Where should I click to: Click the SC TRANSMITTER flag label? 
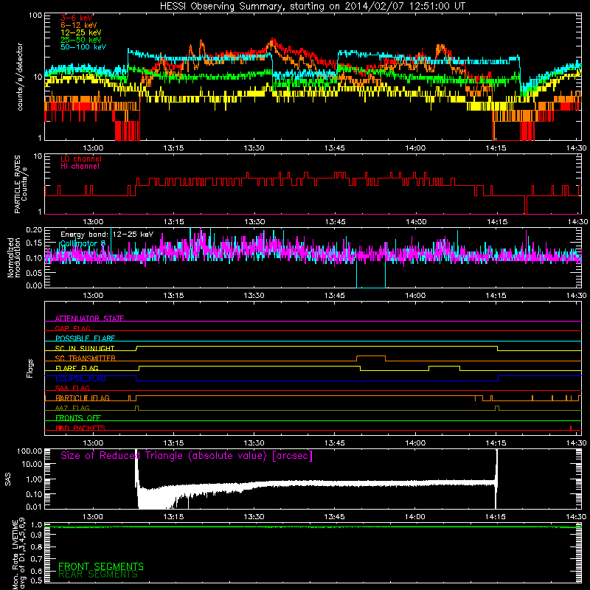[86, 358]
